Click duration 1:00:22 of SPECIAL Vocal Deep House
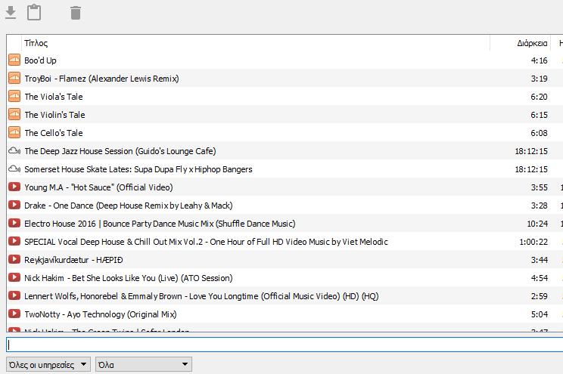 (533, 242)
